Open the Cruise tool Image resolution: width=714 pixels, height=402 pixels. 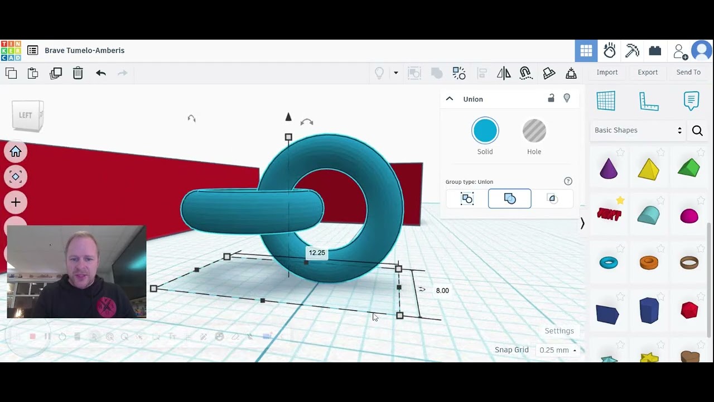click(525, 73)
